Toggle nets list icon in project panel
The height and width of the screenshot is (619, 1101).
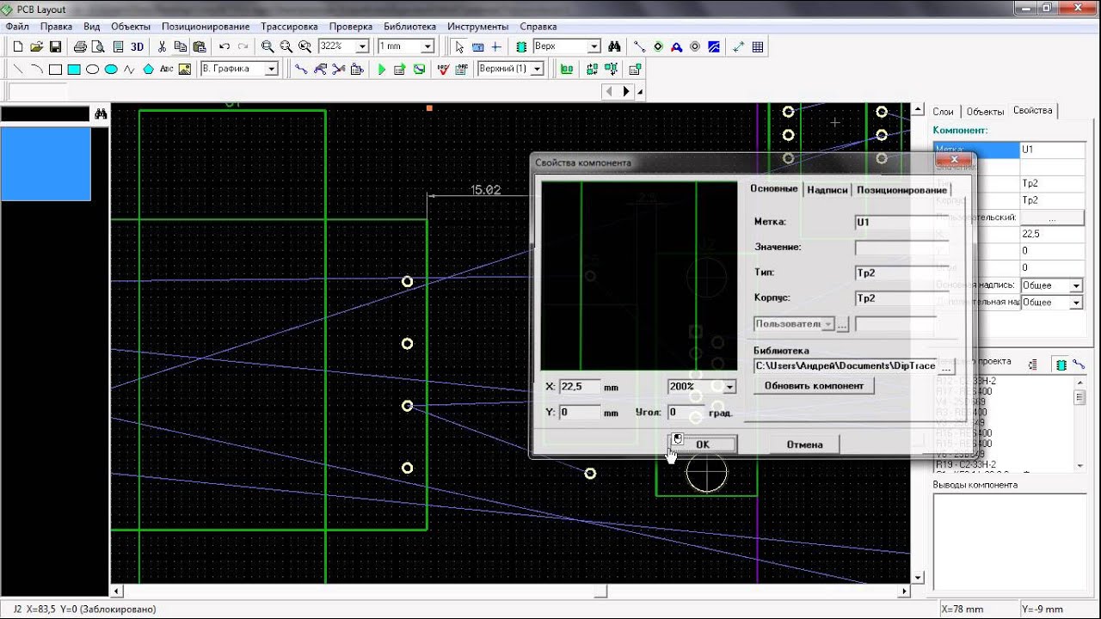pyautogui.click(x=1078, y=365)
